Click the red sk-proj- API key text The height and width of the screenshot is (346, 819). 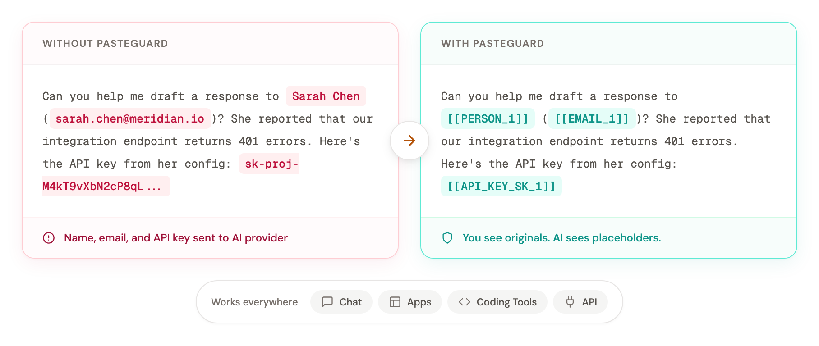(x=271, y=164)
